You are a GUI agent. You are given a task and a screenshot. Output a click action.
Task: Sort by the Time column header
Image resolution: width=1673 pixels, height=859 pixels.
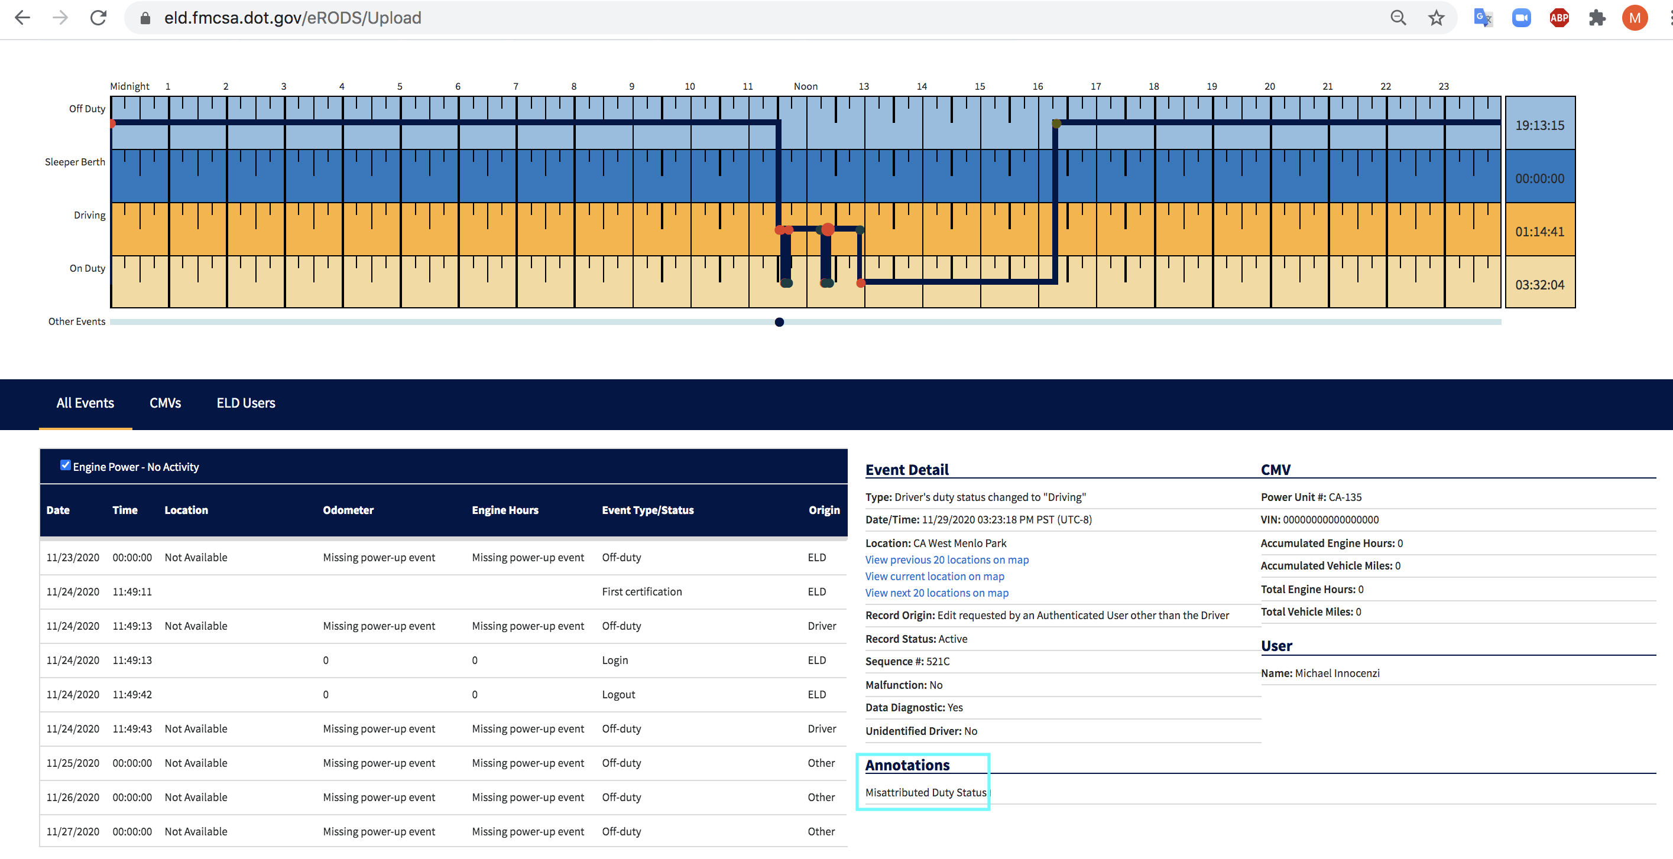[x=125, y=510]
